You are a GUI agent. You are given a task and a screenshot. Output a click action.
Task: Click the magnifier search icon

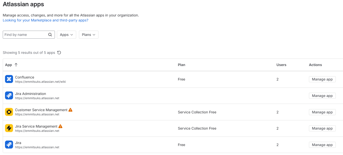pyautogui.click(x=50, y=35)
